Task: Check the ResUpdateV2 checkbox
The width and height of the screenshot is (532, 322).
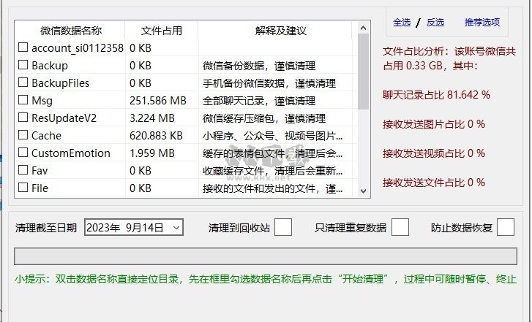Action: (23, 117)
